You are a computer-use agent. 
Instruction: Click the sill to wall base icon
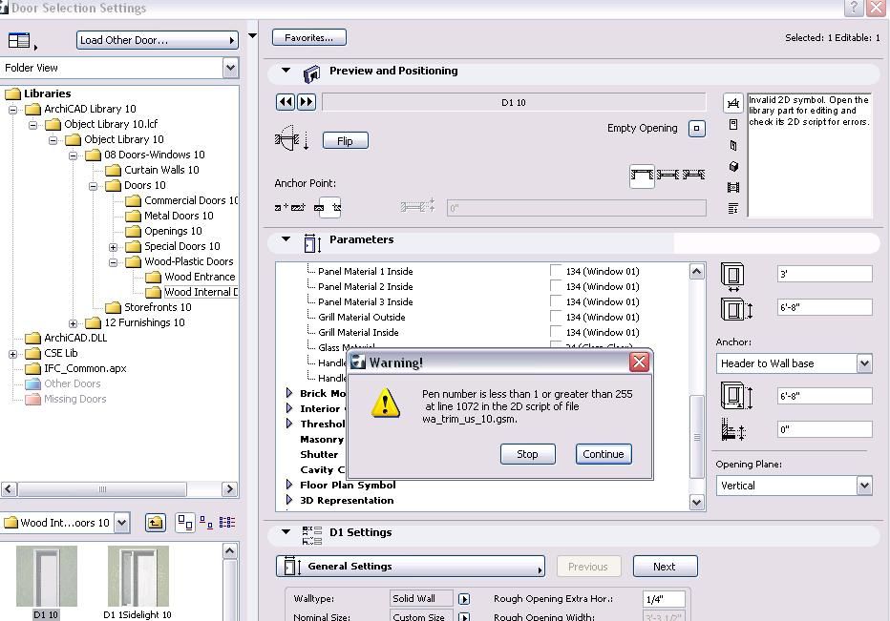tap(732, 429)
